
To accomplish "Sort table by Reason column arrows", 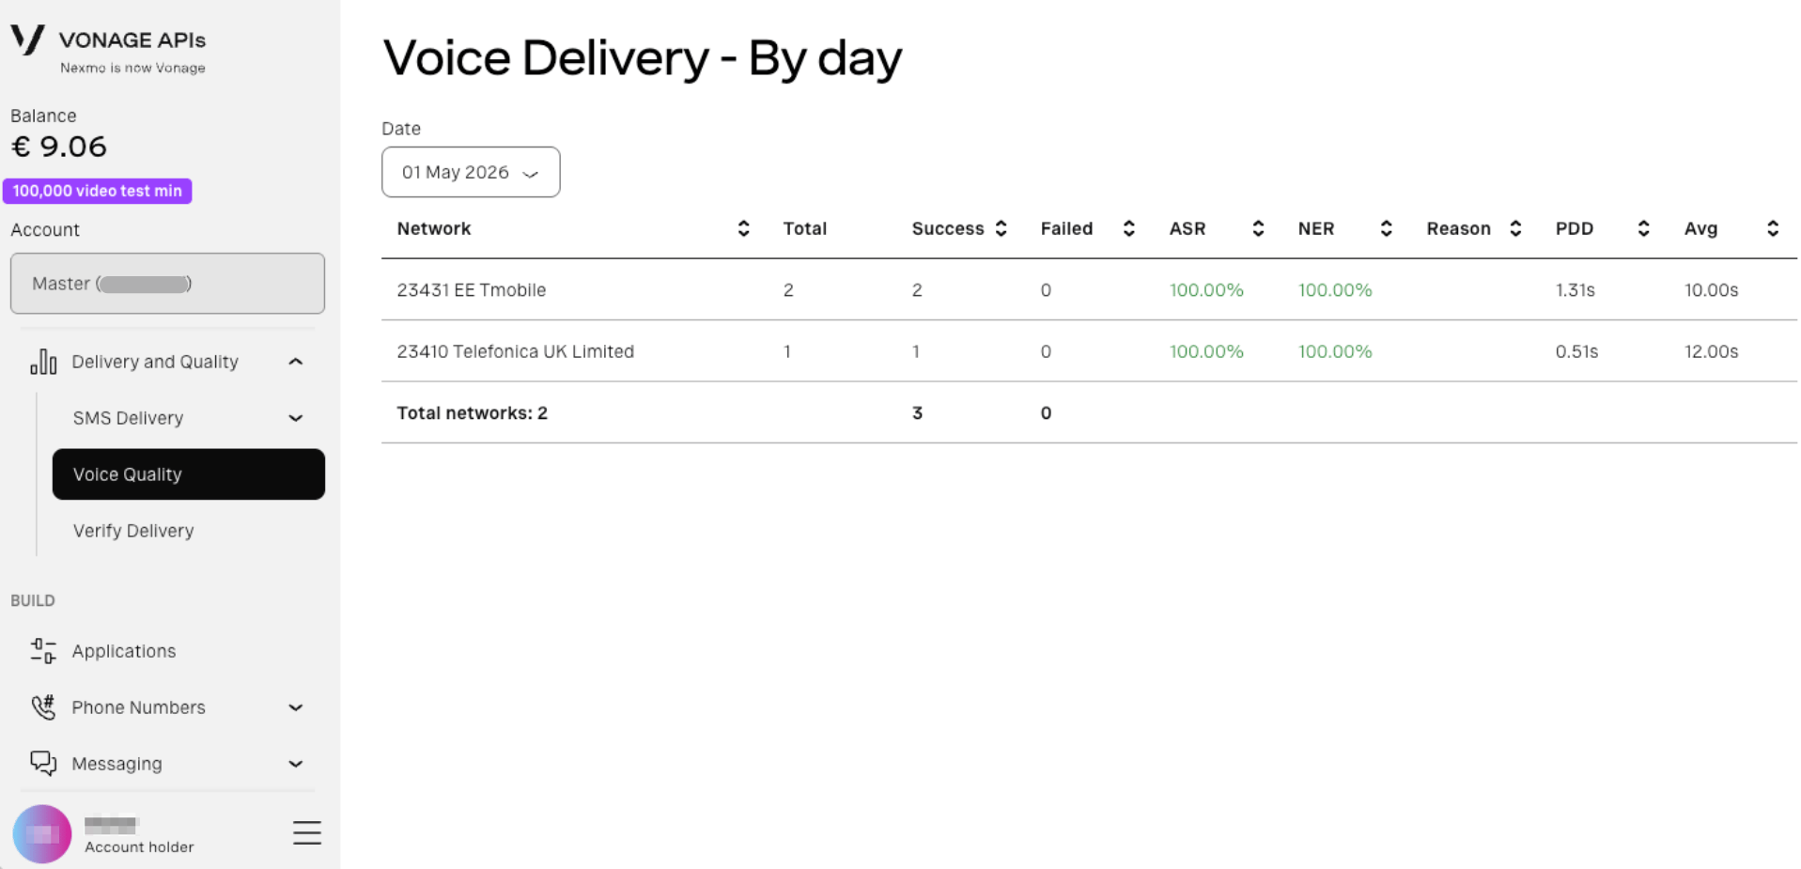I will pyautogui.click(x=1515, y=228).
